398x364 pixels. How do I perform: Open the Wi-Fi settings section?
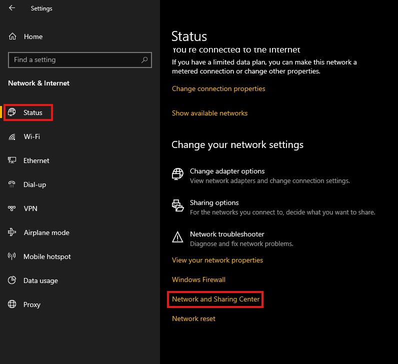(31, 136)
